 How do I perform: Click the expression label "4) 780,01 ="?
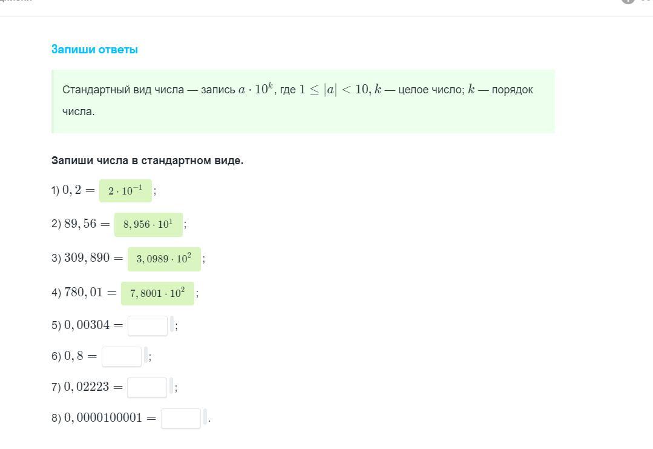pos(84,293)
